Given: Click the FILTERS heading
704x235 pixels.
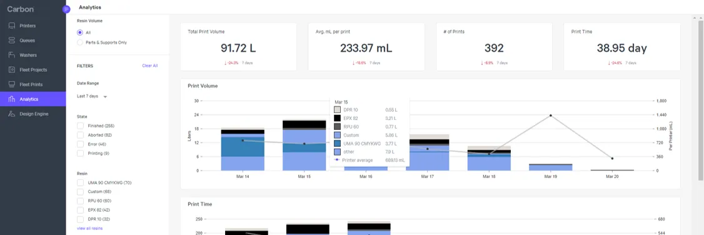Looking at the screenshot, I should coord(85,66).
